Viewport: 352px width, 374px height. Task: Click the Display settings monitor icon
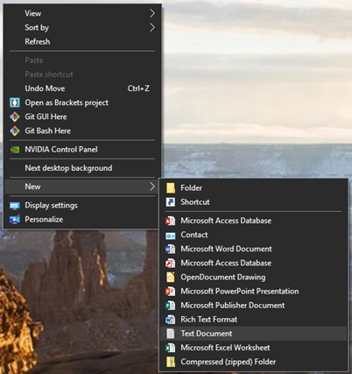coord(15,206)
